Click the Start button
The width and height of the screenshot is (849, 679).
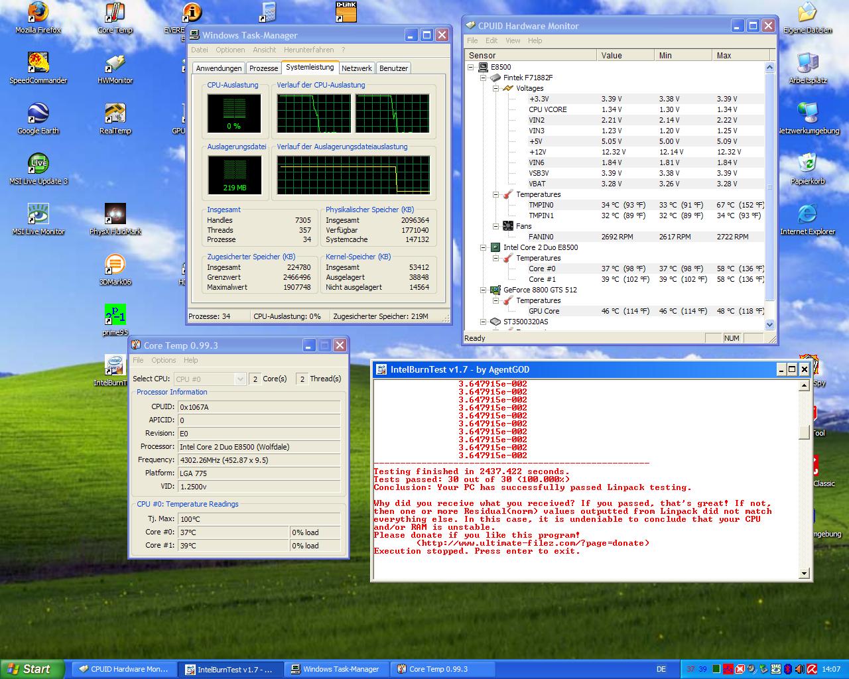[32, 669]
